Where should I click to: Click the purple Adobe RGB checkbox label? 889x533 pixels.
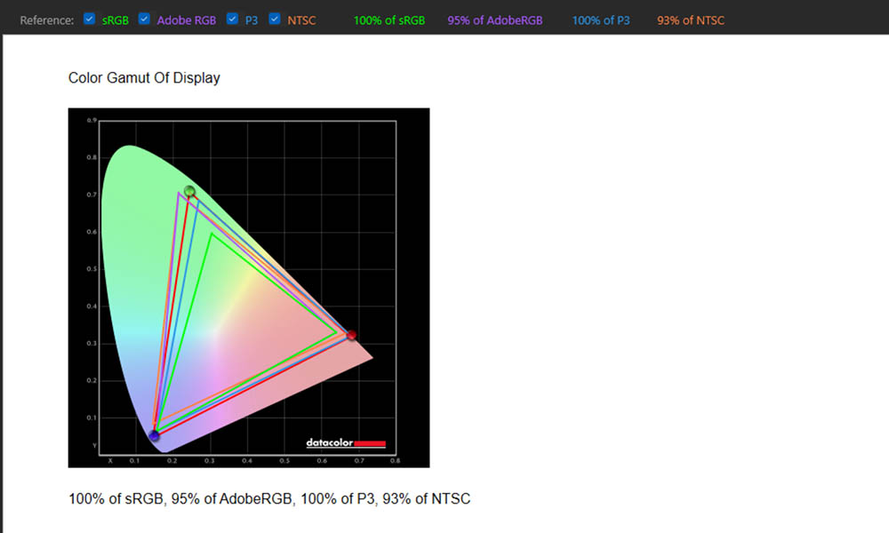pos(188,20)
